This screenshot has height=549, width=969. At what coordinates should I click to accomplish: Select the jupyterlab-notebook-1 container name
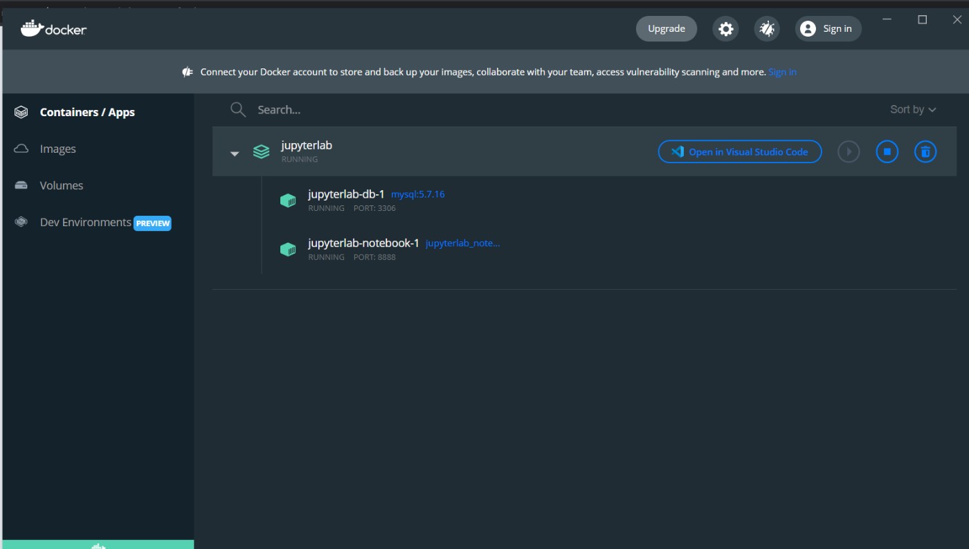tap(363, 243)
